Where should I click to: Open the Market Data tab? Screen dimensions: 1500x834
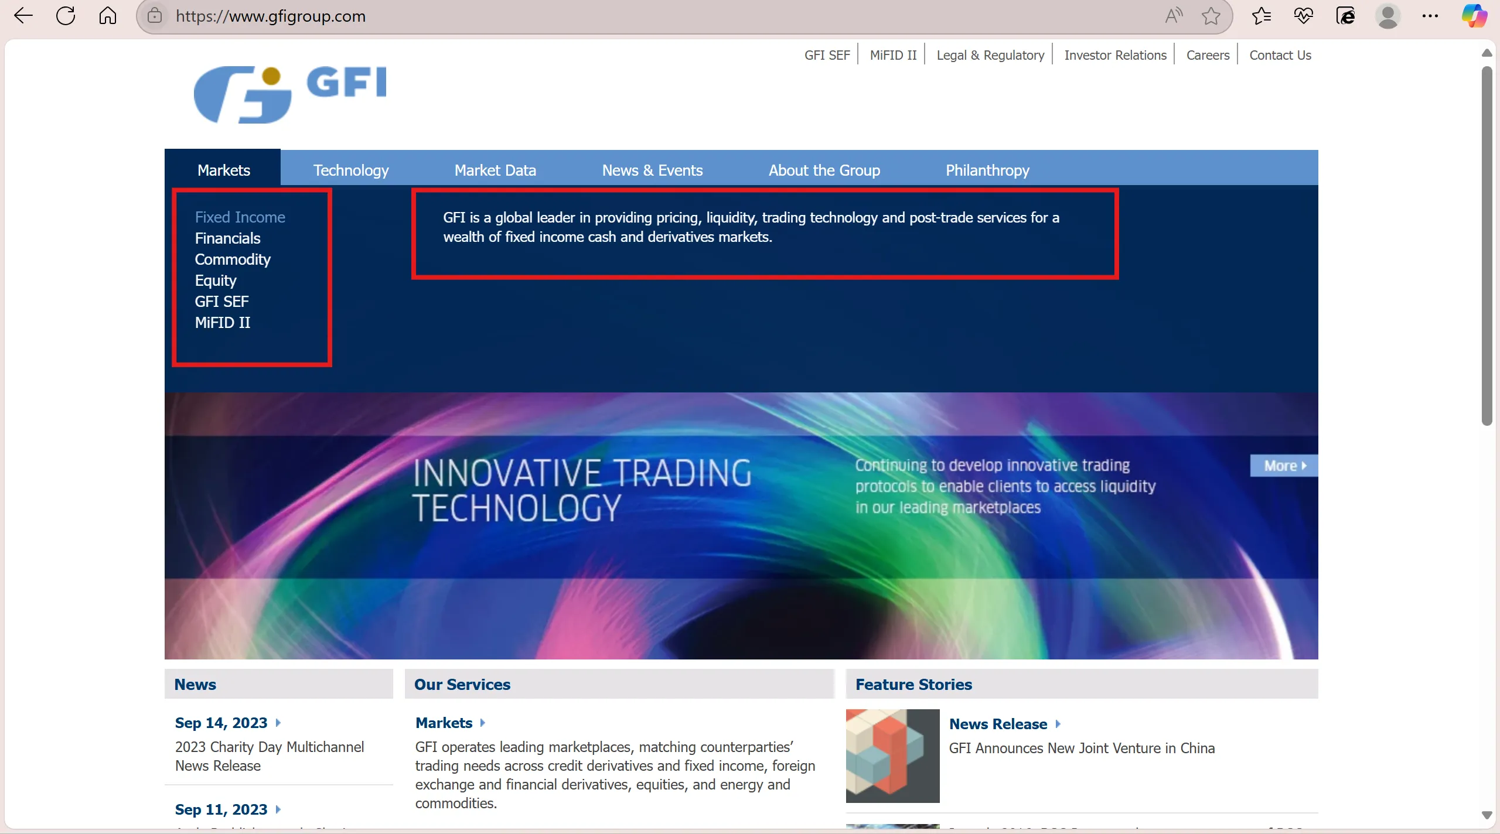click(x=495, y=170)
